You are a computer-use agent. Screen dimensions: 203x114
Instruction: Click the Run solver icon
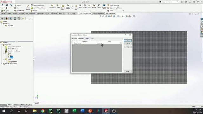(x=73, y=7)
